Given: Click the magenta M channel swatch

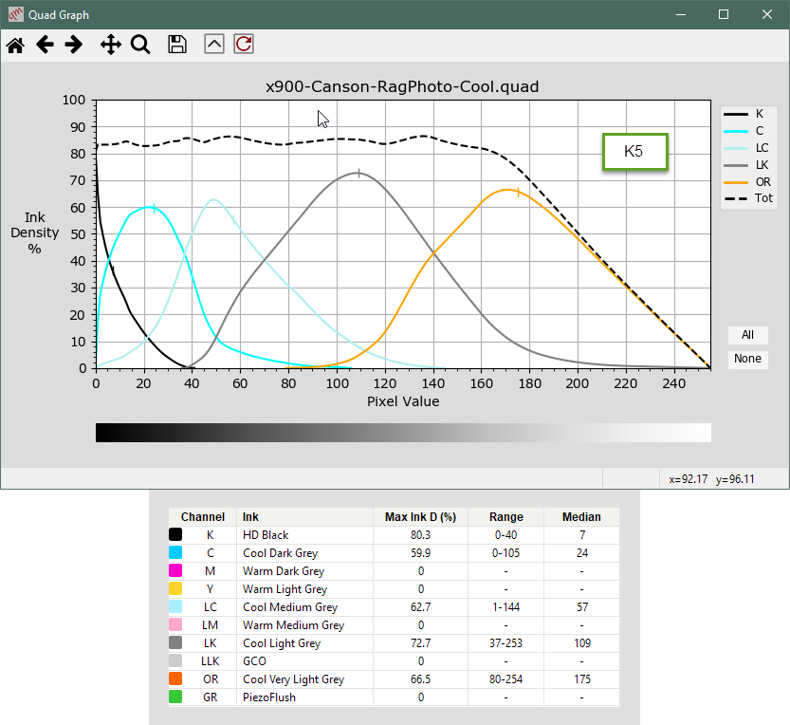Looking at the screenshot, I should pyautogui.click(x=175, y=570).
